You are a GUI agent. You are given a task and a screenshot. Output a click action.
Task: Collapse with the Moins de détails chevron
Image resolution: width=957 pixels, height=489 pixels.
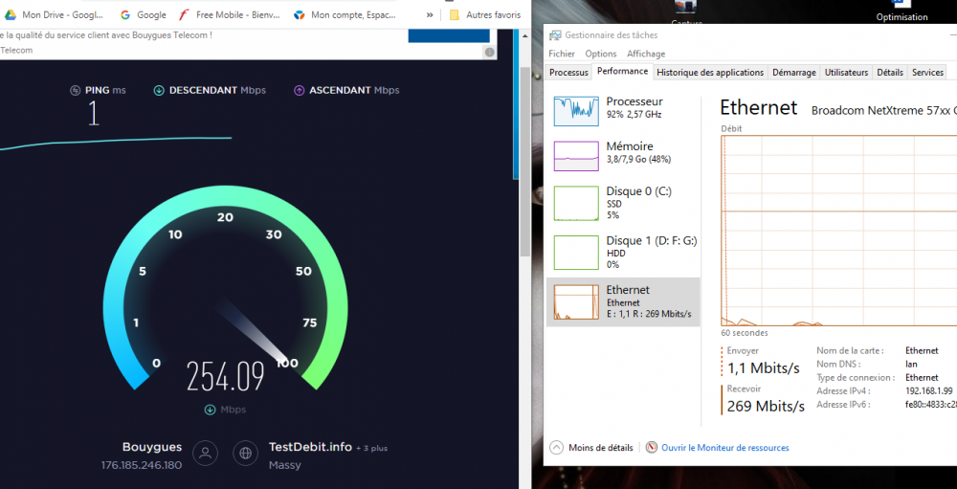pyautogui.click(x=557, y=448)
